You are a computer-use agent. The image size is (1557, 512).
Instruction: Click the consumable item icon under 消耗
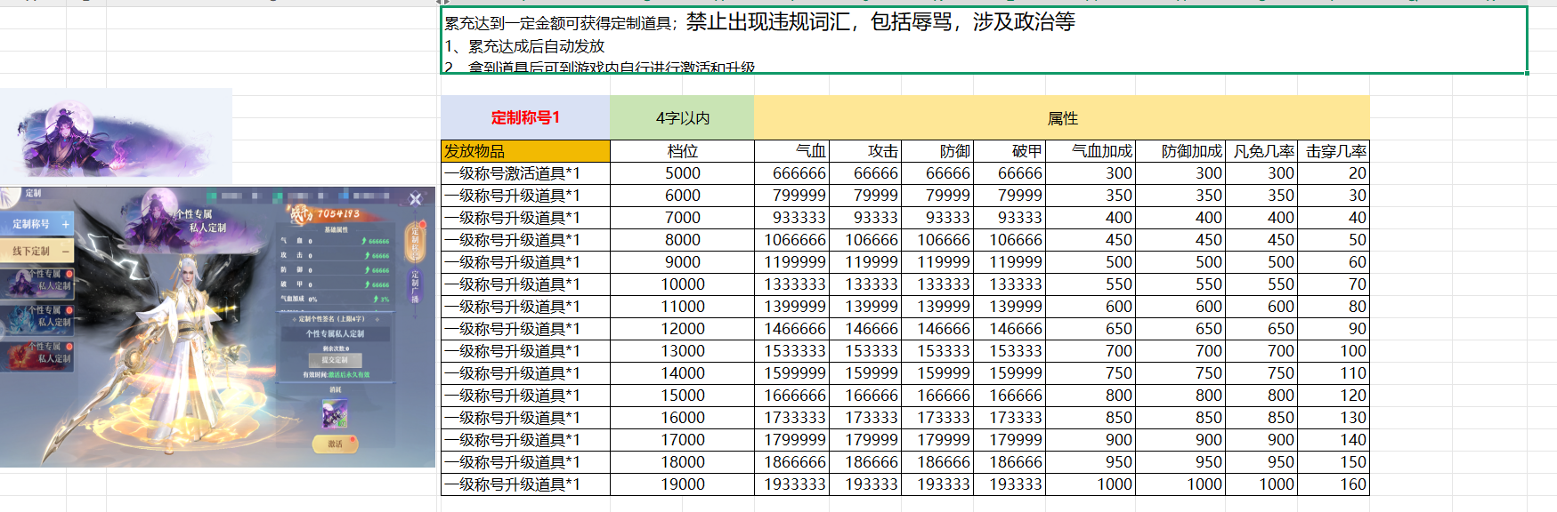click(x=335, y=413)
